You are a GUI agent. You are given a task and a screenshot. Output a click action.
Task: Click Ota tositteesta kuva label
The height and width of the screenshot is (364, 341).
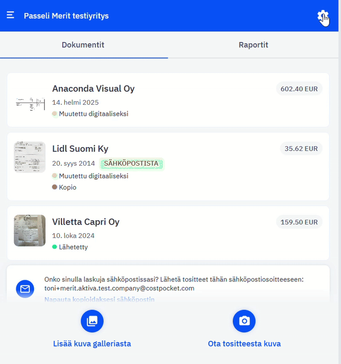(x=244, y=344)
